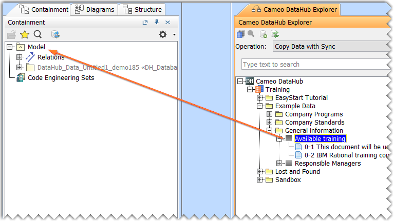Close the Containment panel
Screen dimensions: 394x222
(167, 23)
